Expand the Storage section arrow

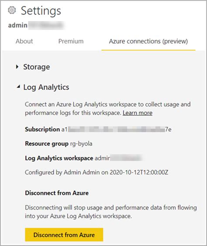[x=17, y=67]
